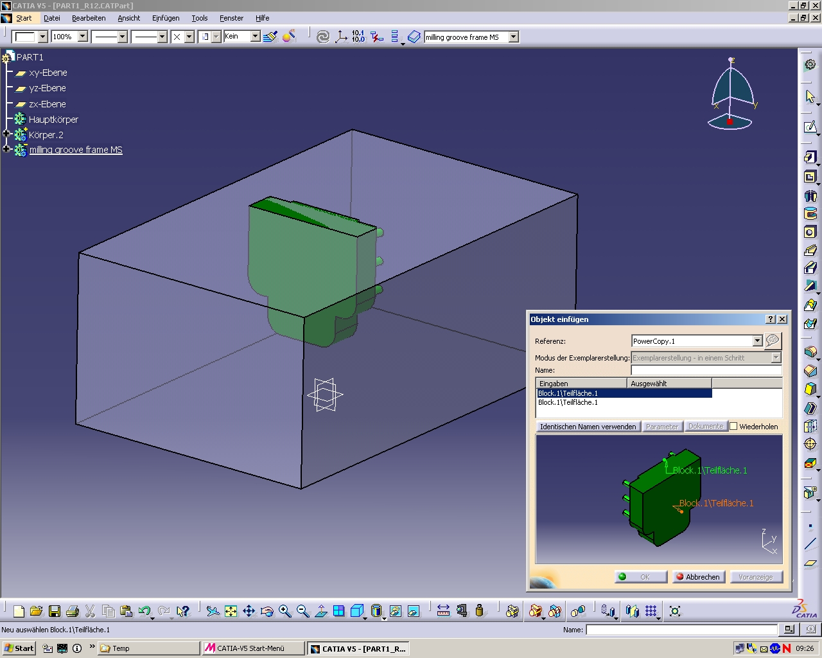Open the Datei menu
This screenshot has height=658, width=822.
click(52, 18)
